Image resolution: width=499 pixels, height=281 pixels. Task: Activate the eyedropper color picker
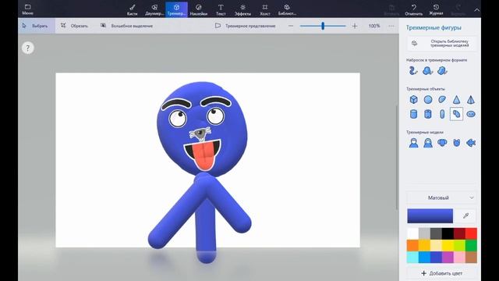466,216
